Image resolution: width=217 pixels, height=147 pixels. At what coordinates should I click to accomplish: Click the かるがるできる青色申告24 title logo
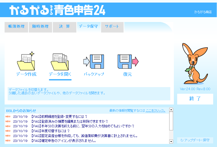click(57, 10)
